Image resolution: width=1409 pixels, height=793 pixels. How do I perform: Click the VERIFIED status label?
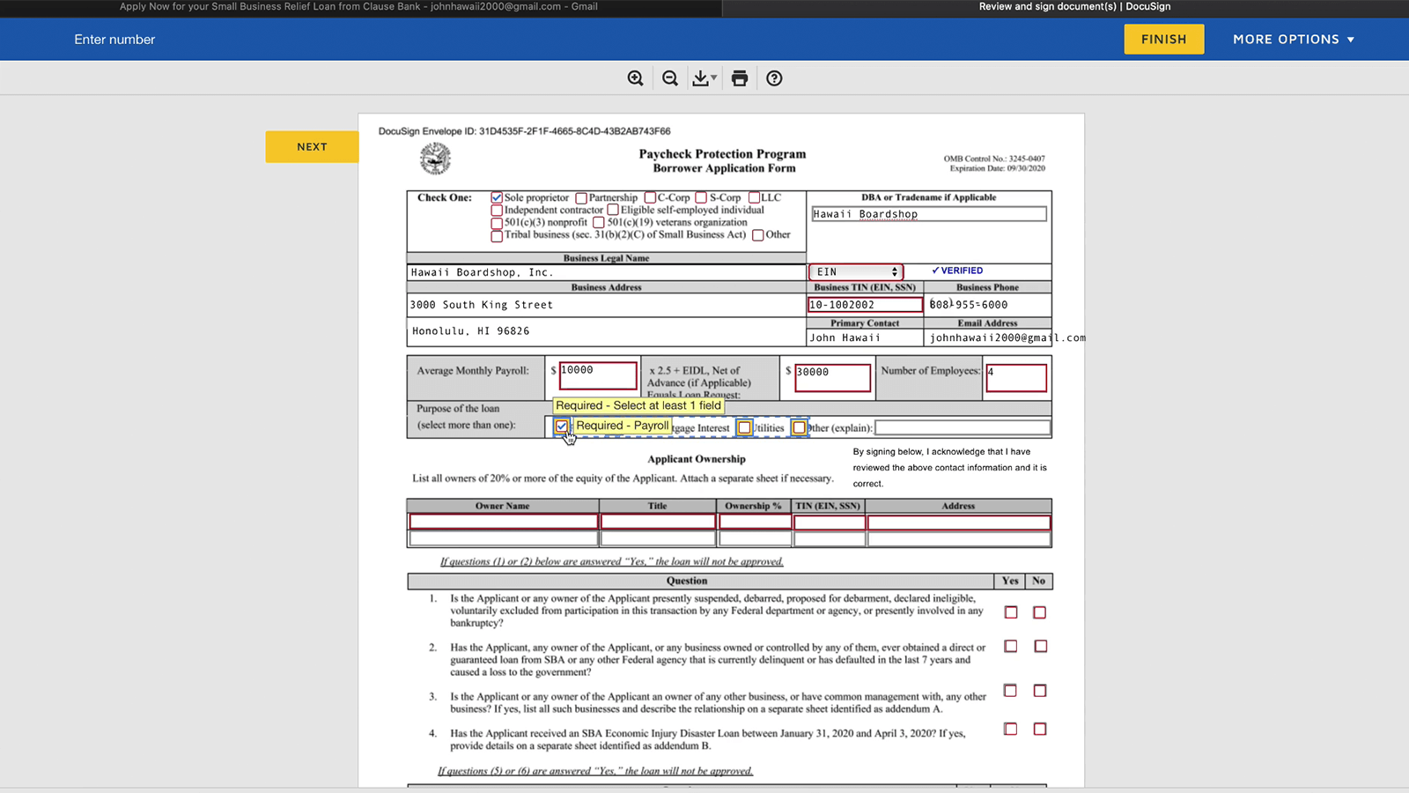point(957,271)
